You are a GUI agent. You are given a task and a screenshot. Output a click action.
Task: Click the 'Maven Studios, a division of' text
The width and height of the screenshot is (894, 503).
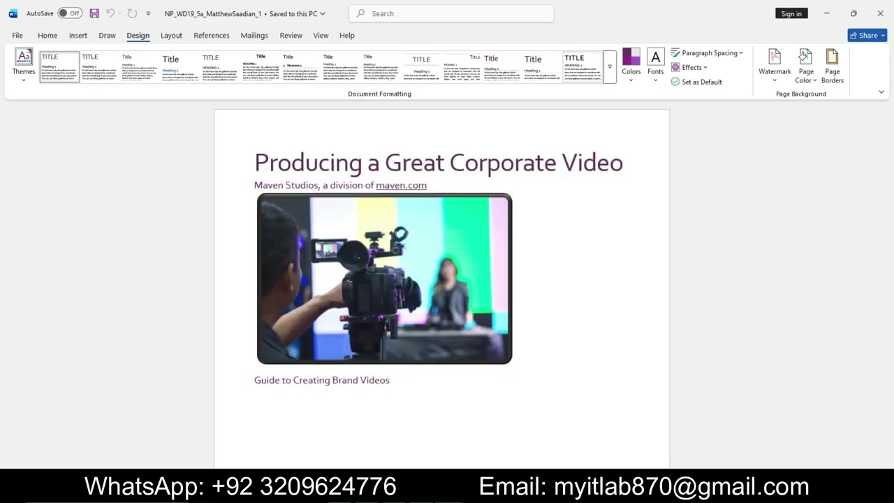pos(314,185)
